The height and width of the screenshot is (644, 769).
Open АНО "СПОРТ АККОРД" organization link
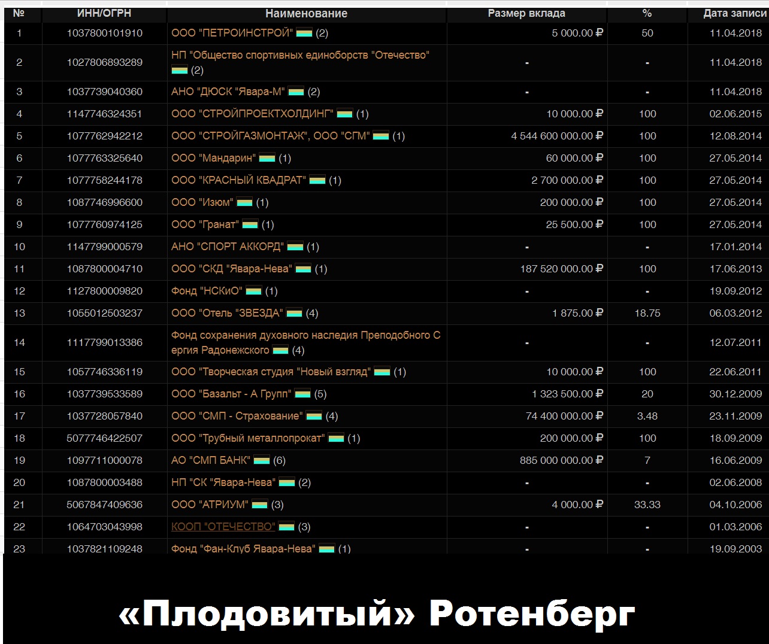[227, 247]
